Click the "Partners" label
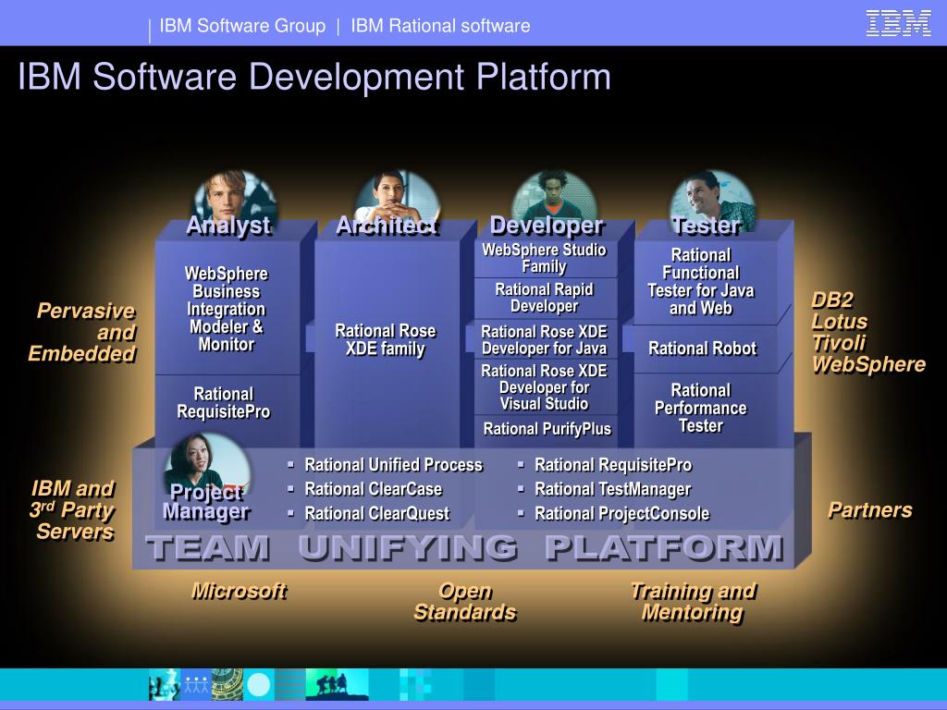This screenshot has width=947, height=710. pos(869,510)
